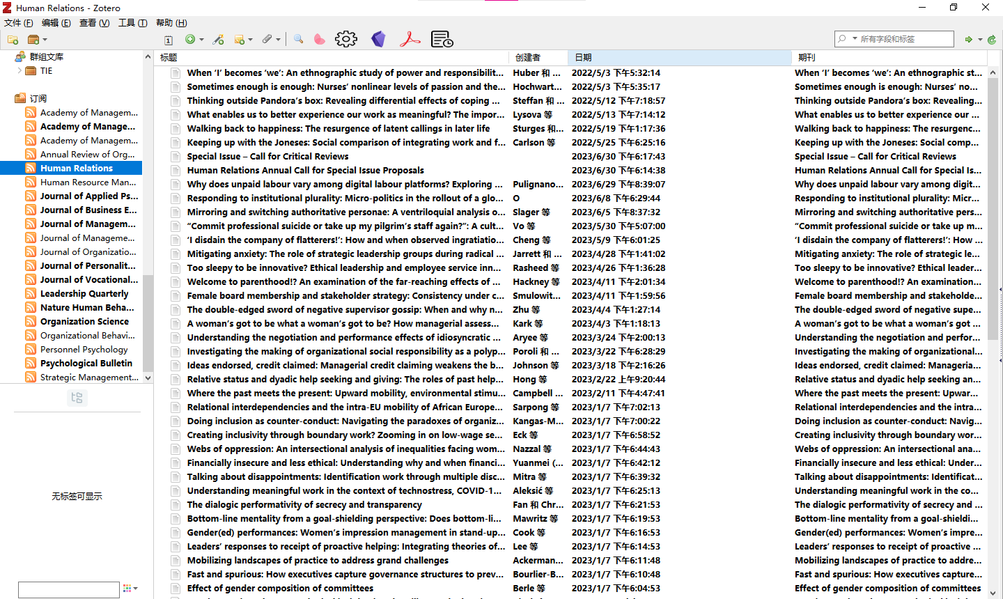Screen dimensions: 1003x599
Task: Click the group libraries icon beside 群组文库
Action: pos(20,56)
